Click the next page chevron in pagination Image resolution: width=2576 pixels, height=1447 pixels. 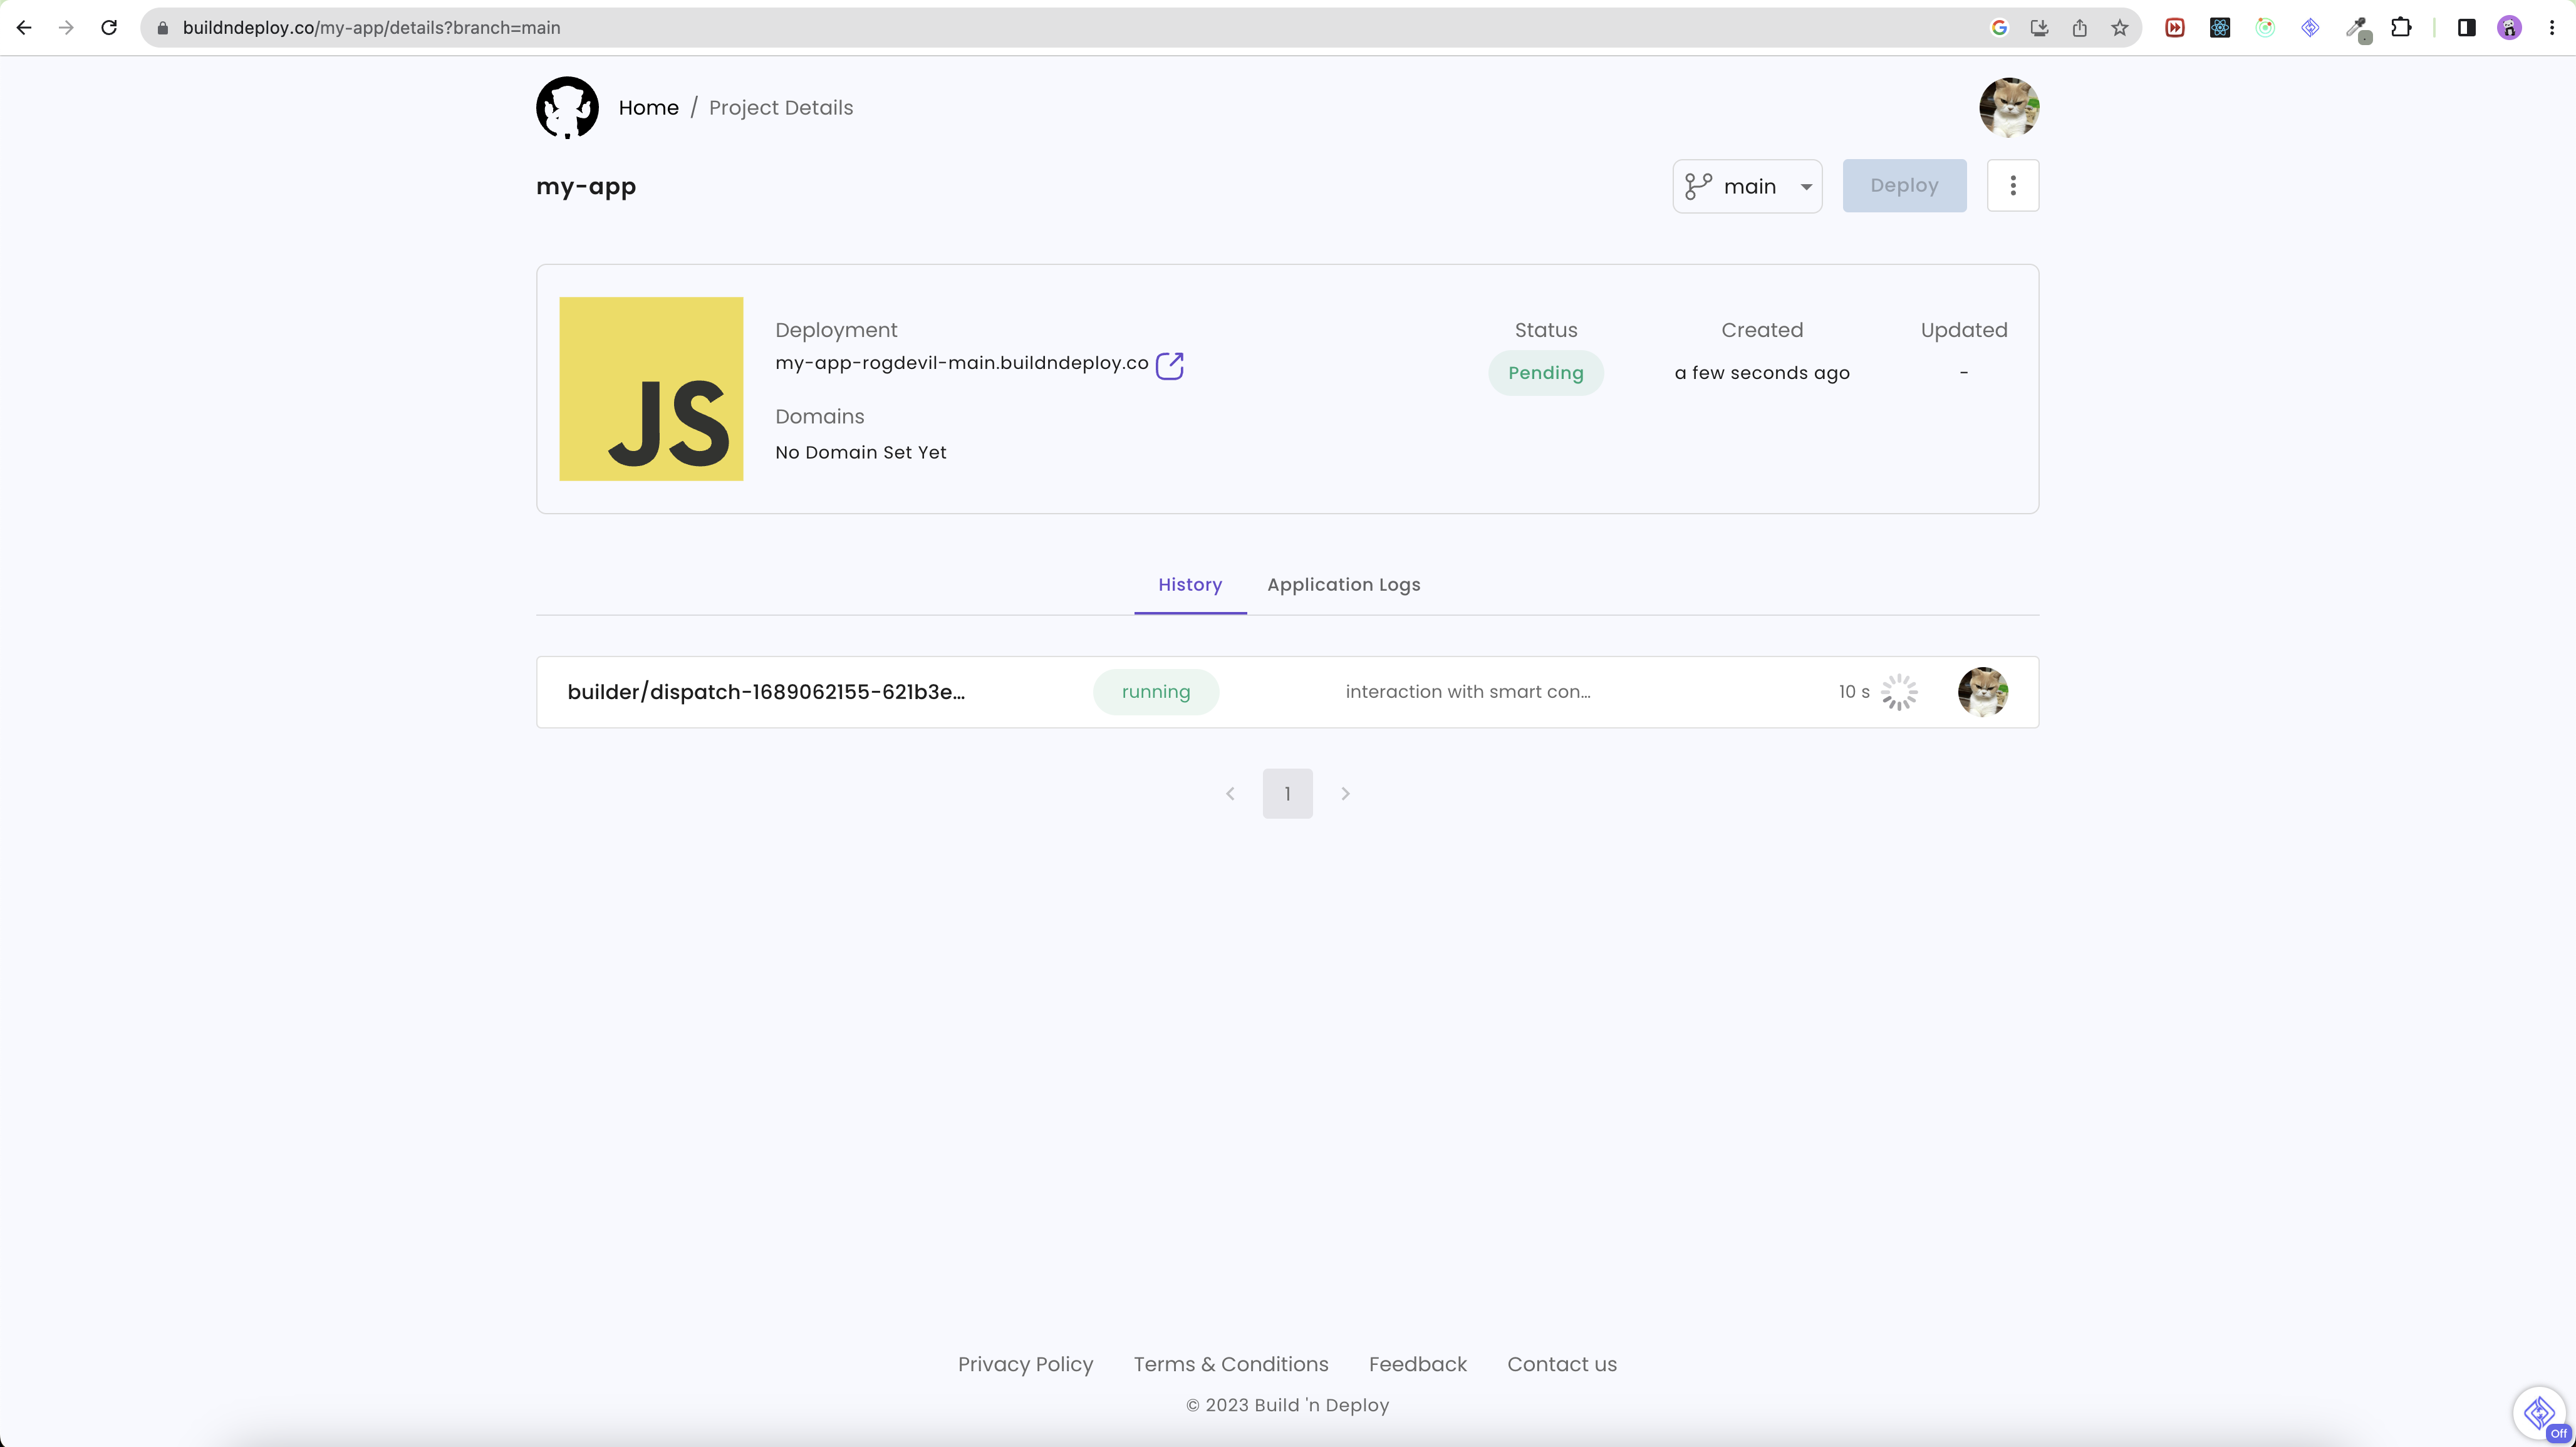1345,792
